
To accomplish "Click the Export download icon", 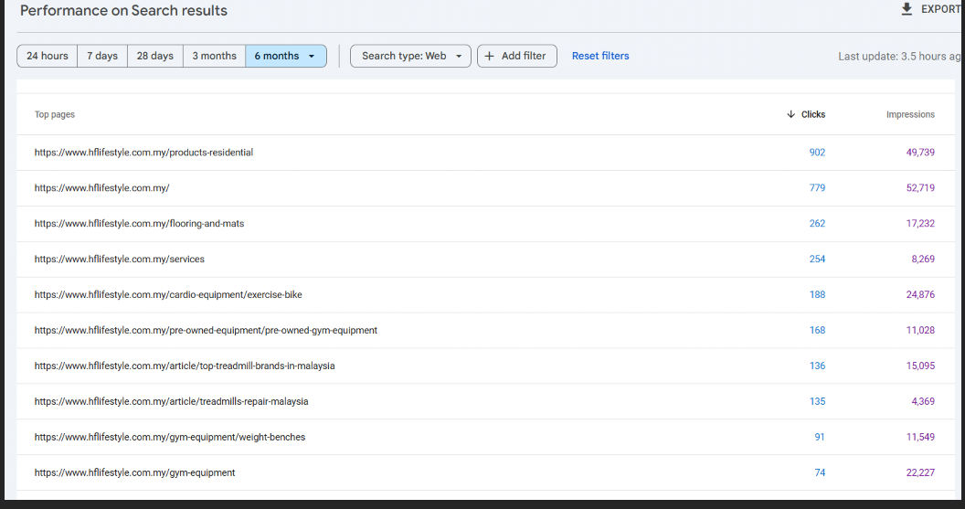I will [907, 9].
